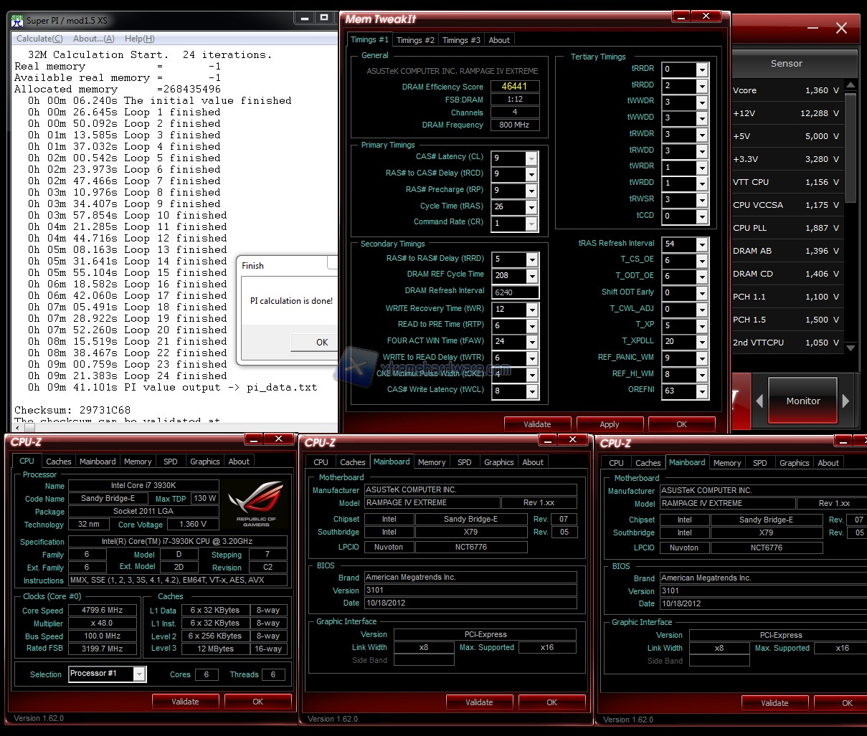Image resolution: width=867 pixels, height=736 pixels.
Task: Expand the tRAS Refresh Interval dropdown
Action: (702, 244)
